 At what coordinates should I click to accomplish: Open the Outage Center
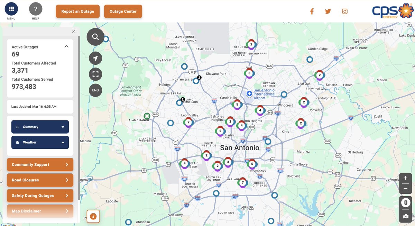click(x=123, y=11)
